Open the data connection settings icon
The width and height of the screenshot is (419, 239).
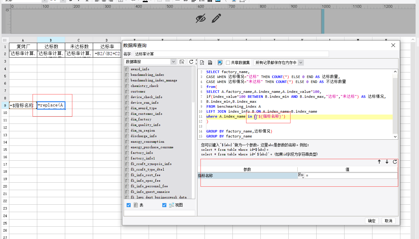[x=182, y=62]
